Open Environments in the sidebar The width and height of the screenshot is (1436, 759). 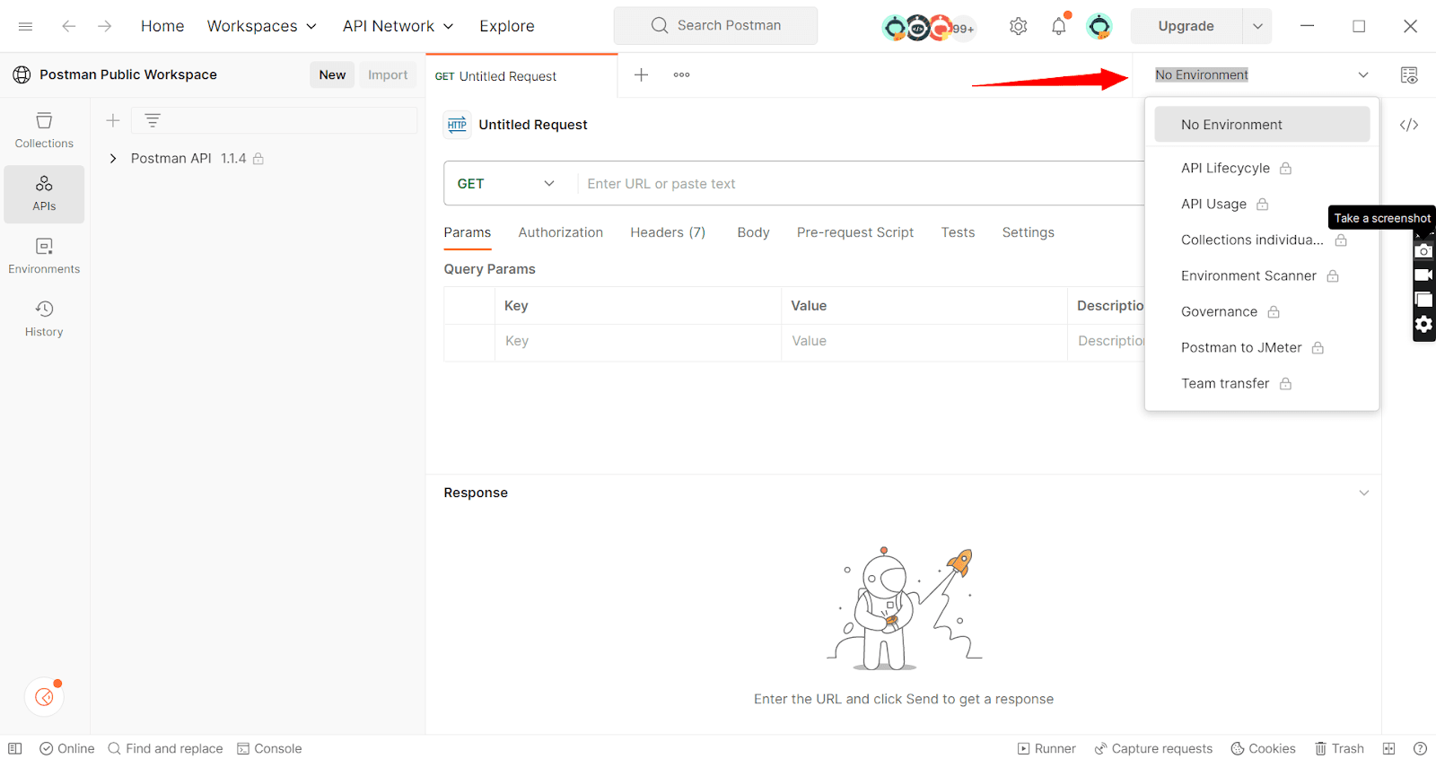44,256
